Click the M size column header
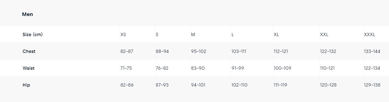The image size is (389, 102). coord(193,35)
